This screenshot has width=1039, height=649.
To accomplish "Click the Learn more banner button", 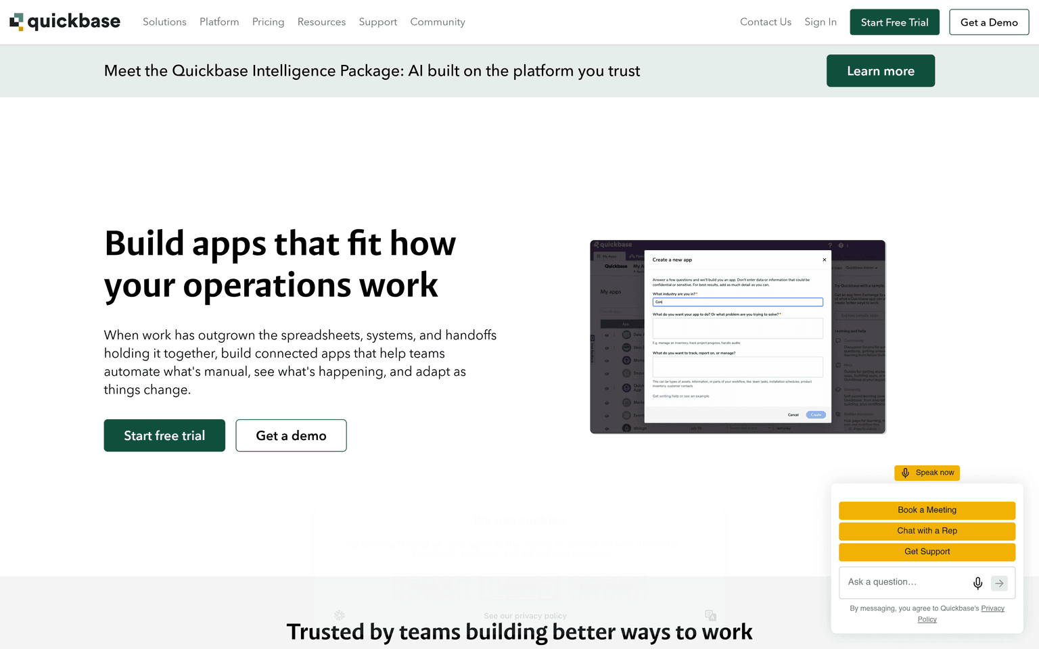I will coord(881,71).
